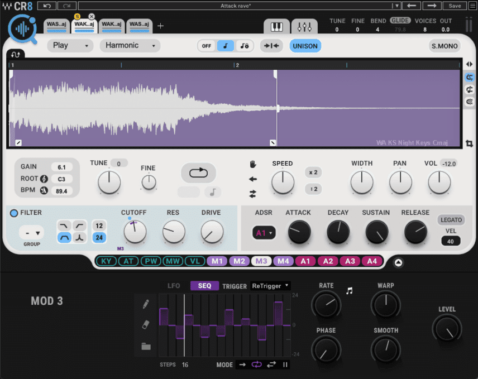This screenshot has width=478, height=379.
Task: Open the CR8 sample finder logo
Action: pyautogui.click(x=23, y=30)
